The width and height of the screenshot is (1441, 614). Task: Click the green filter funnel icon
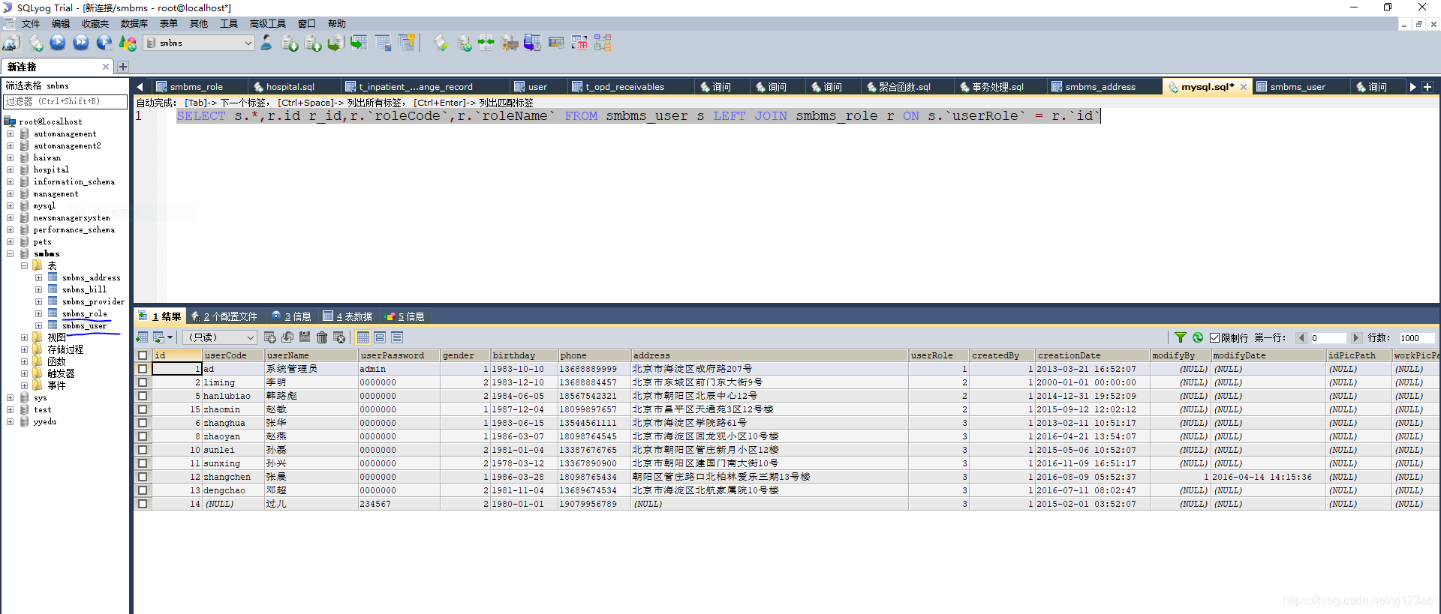1181,337
